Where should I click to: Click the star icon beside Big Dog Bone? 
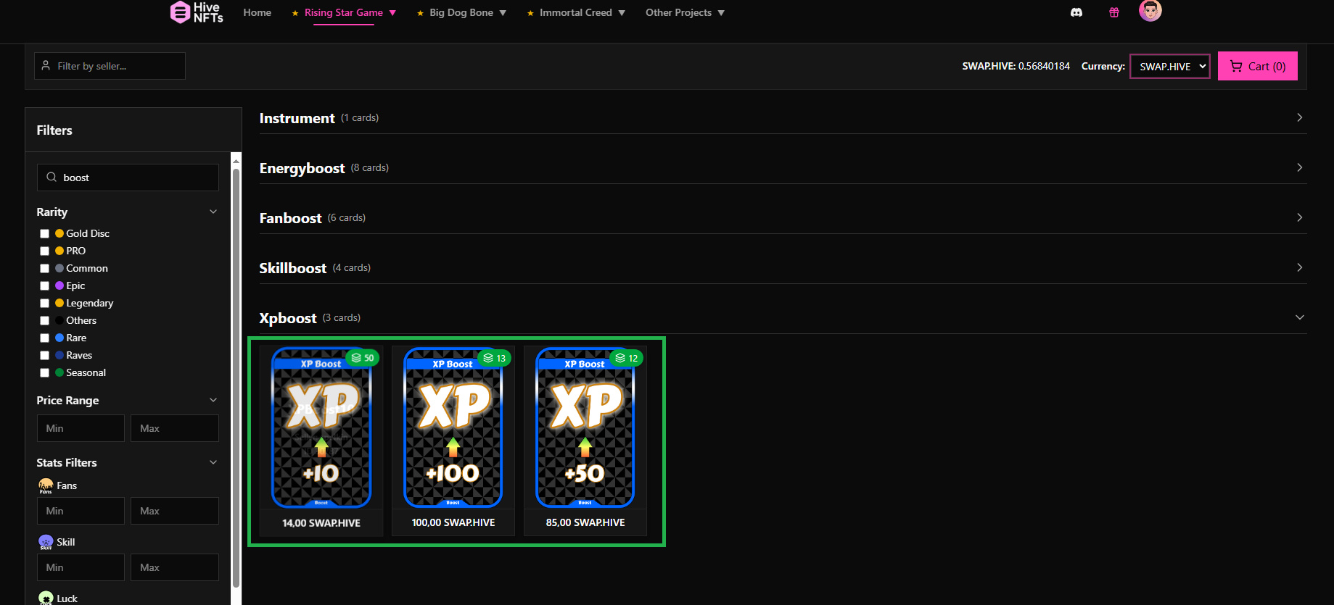pos(420,13)
